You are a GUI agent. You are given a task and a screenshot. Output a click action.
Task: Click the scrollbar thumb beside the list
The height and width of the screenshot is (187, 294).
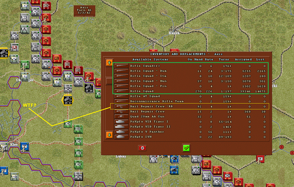[x=109, y=81]
